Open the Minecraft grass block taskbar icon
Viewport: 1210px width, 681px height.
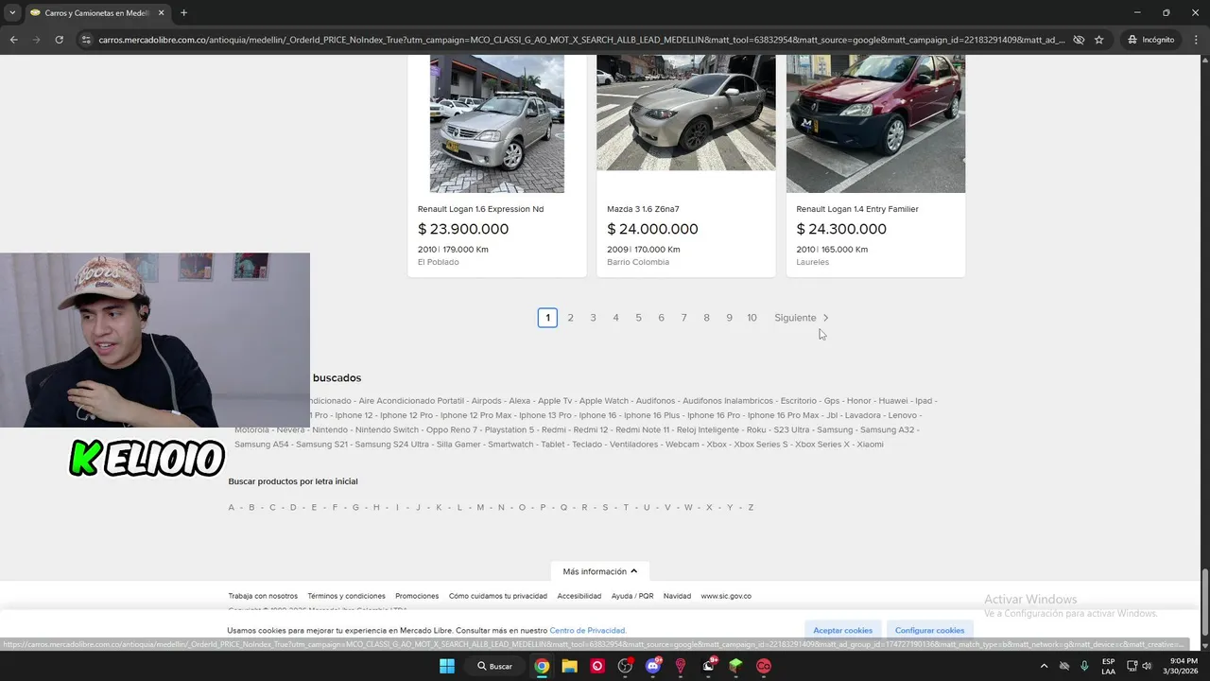tap(735, 666)
